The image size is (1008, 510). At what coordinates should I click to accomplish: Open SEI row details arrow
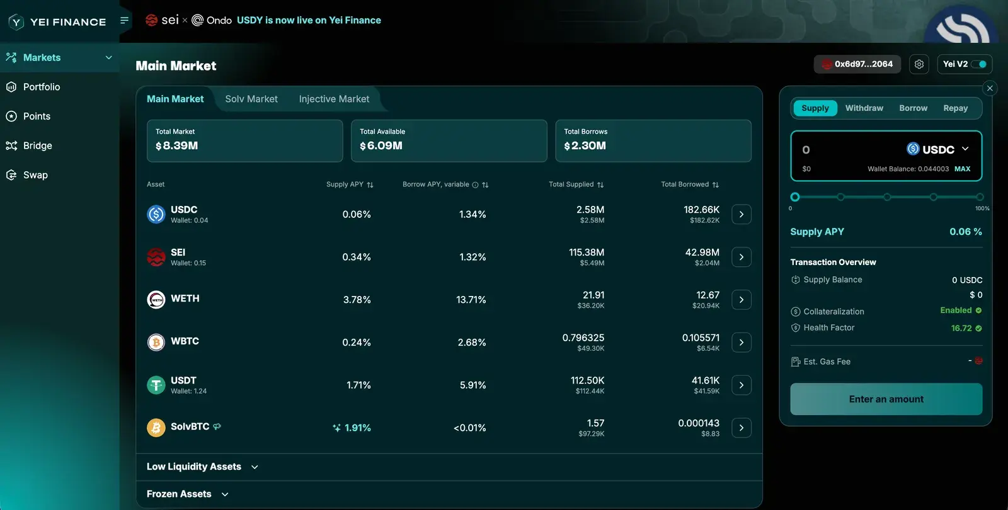(x=742, y=257)
